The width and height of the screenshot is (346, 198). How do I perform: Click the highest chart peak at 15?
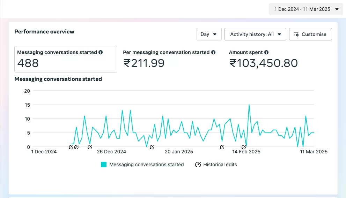coord(249,105)
